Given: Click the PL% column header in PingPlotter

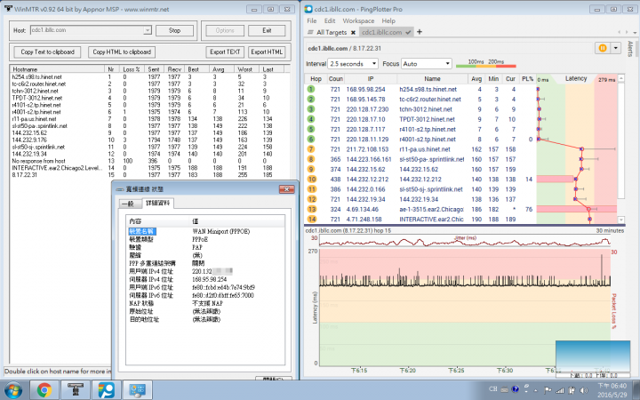Looking at the screenshot, I should (527, 79).
